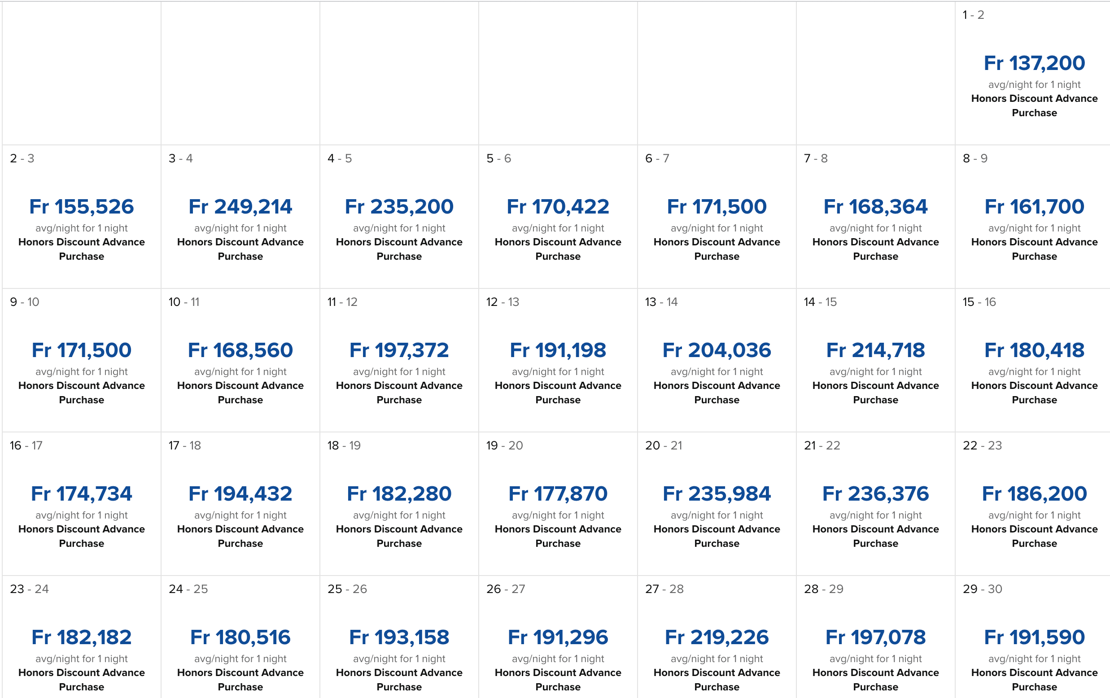Click the Fr 236,376 price
Image resolution: width=1110 pixels, height=698 pixels.
(875, 494)
